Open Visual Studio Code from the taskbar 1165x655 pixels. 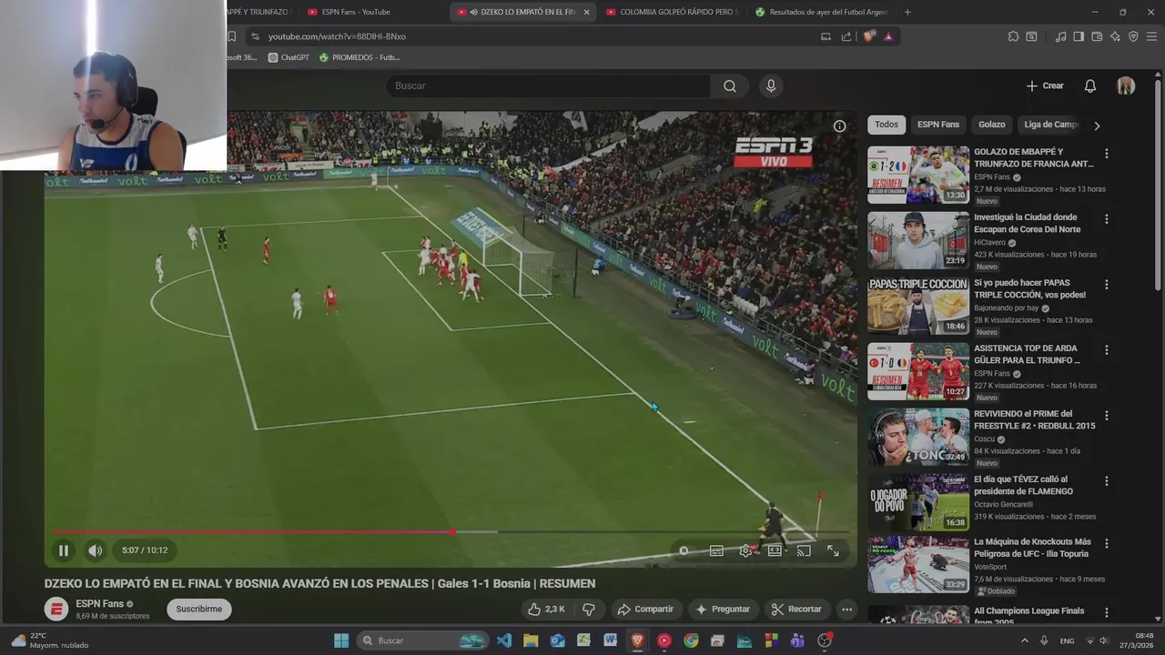(x=504, y=640)
